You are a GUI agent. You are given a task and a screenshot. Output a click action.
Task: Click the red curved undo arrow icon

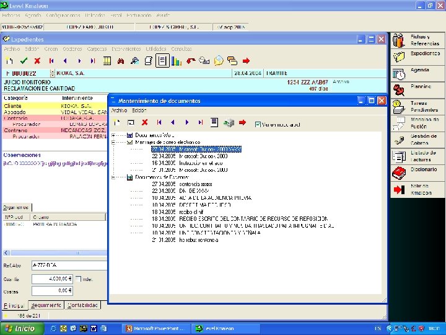(x=191, y=61)
